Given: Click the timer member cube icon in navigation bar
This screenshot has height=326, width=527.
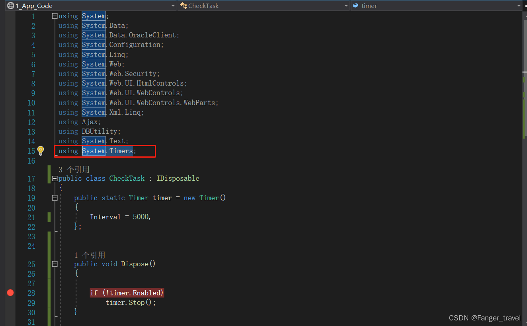Looking at the screenshot, I should [x=355, y=6].
